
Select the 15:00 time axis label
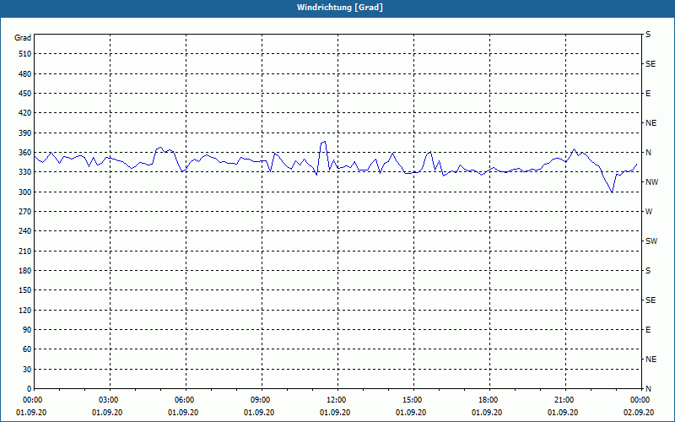(412, 400)
